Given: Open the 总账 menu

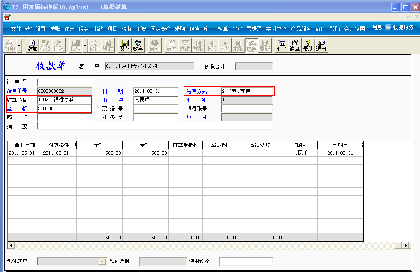Looking at the screenshot, I should (55, 29).
